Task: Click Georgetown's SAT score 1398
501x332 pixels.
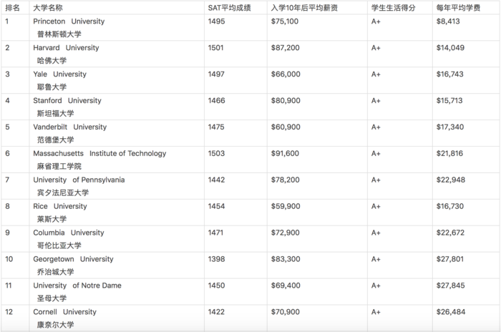Action: 216,259
